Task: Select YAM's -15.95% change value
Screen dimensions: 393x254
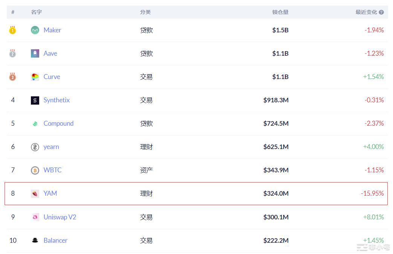Action: click(372, 193)
